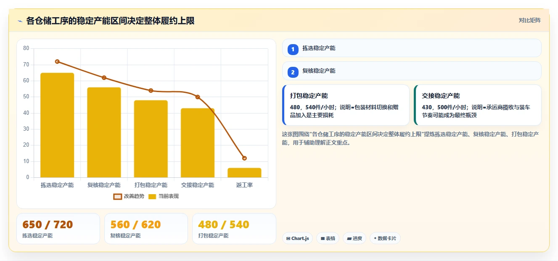Click the 80 y-axis value

[26, 48]
